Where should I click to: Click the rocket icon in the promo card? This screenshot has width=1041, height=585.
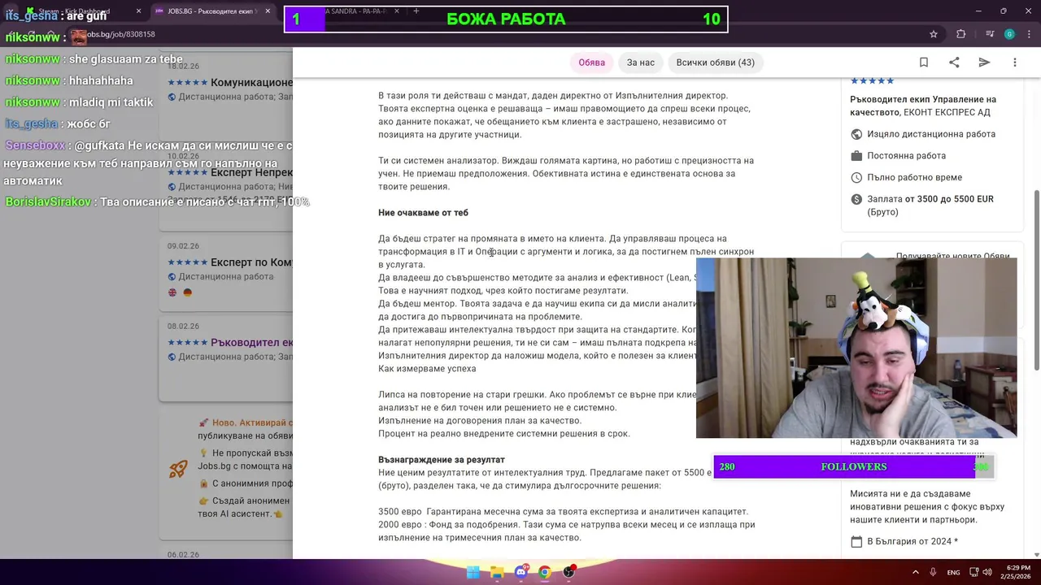point(178,469)
